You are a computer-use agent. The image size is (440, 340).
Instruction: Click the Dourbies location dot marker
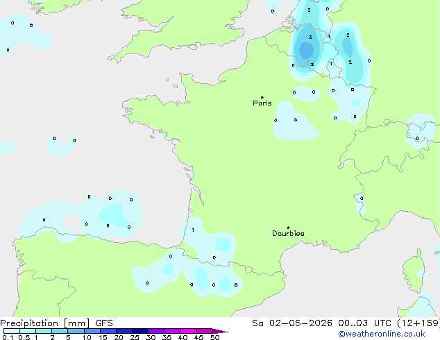[x=288, y=228]
